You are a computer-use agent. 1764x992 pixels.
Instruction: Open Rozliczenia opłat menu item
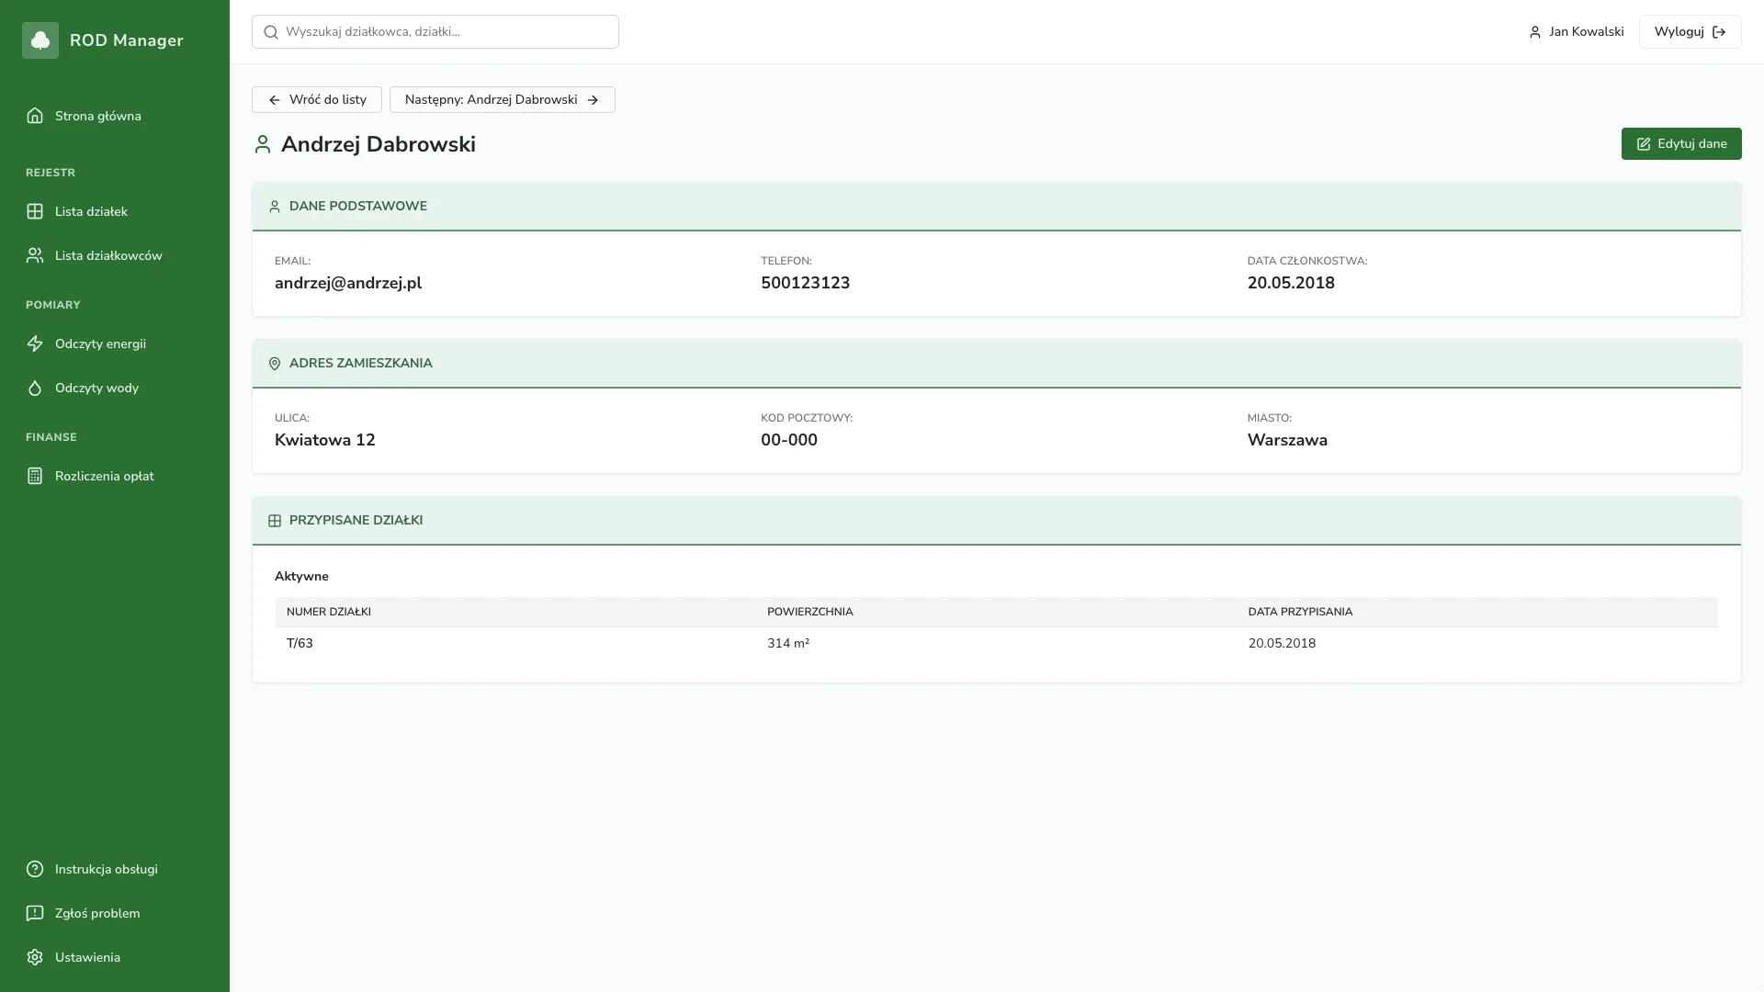click(104, 476)
